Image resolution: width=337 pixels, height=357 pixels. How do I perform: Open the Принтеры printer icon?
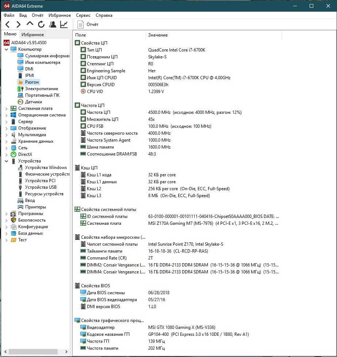20,207
